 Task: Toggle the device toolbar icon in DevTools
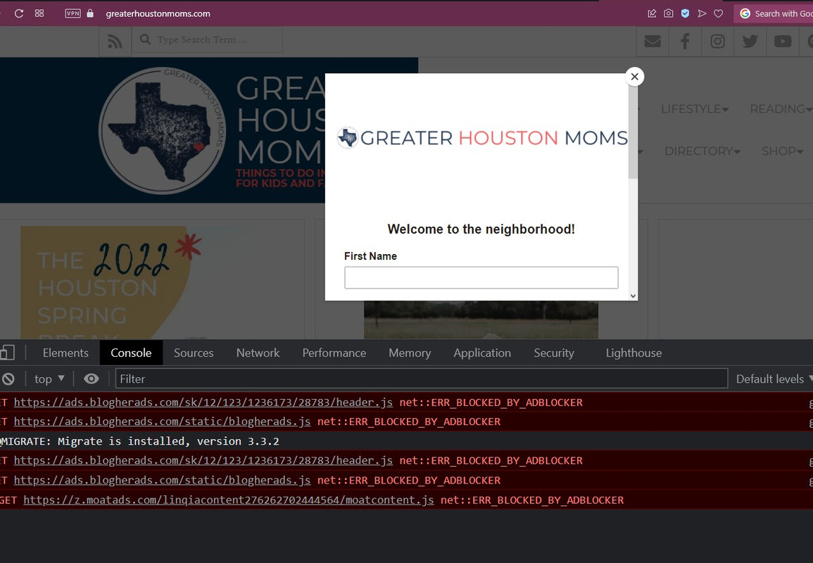[x=7, y=353]
